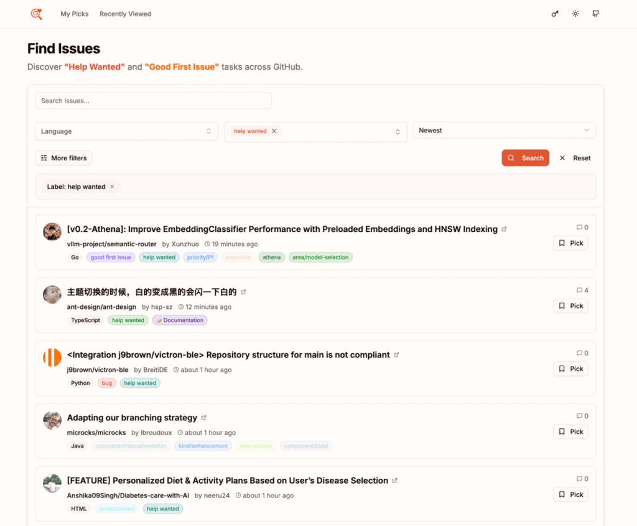Pick the j9brown/victron-ble issue
637x526 pixels.
(x=570, y=369)
